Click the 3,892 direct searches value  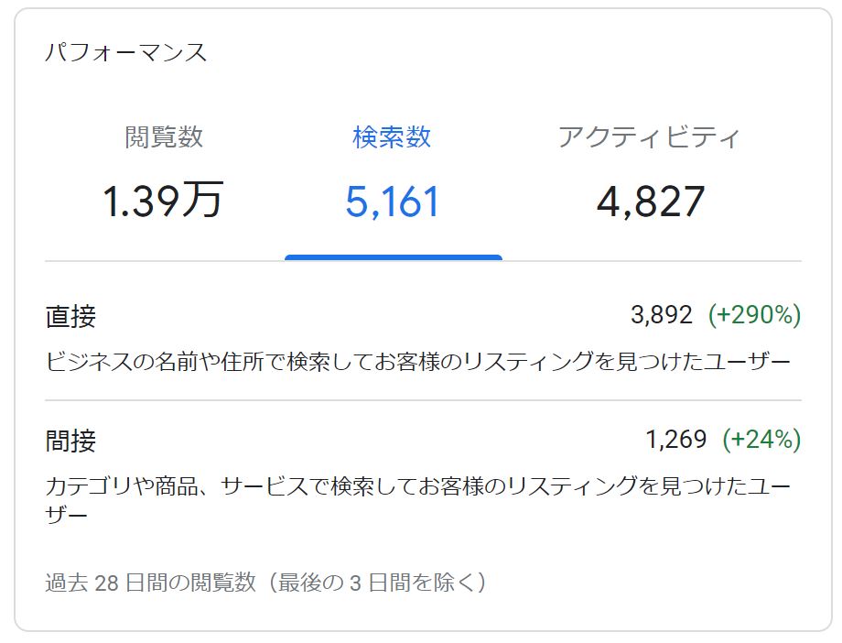(x=662, y=315)
